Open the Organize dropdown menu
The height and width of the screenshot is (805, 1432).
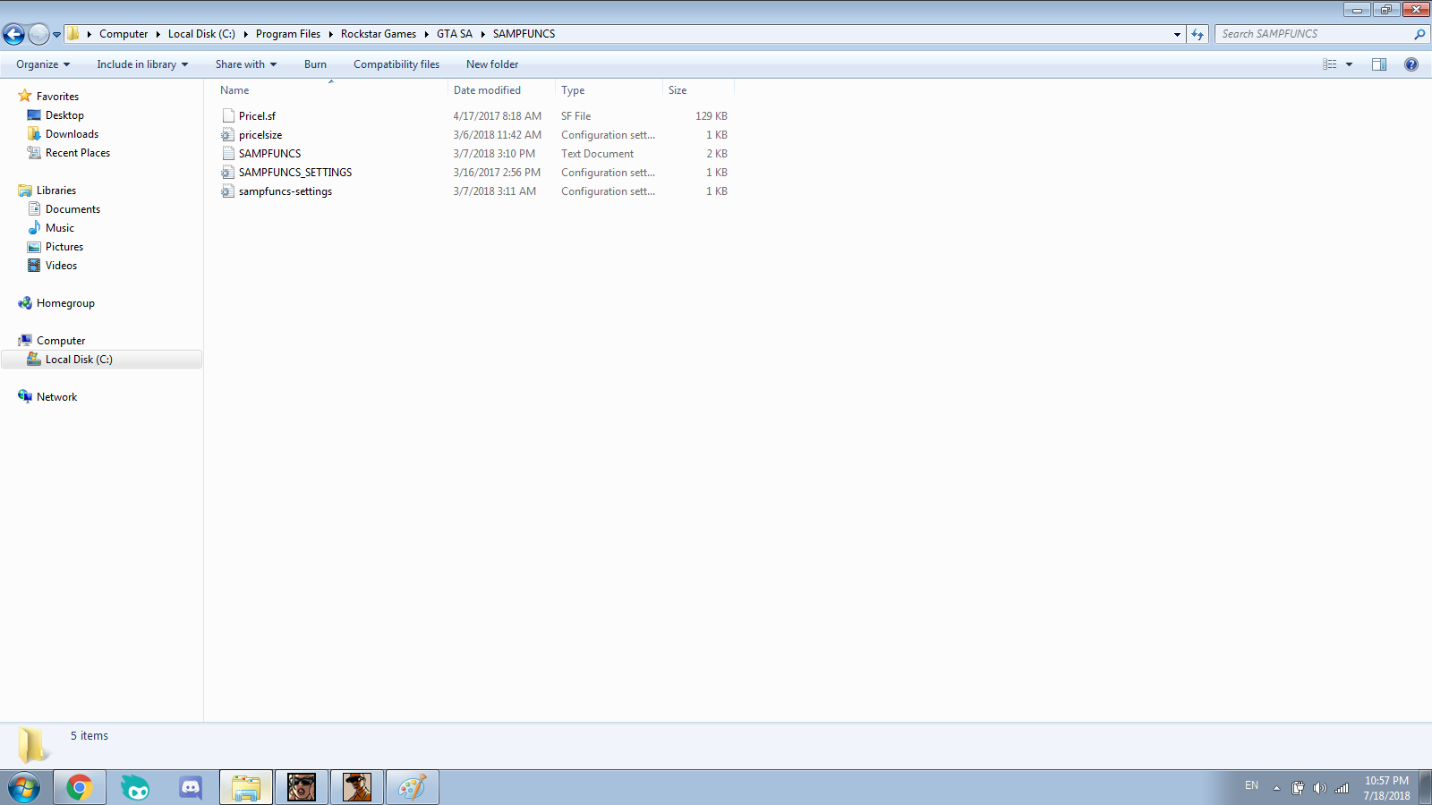(x=42, y=64)
